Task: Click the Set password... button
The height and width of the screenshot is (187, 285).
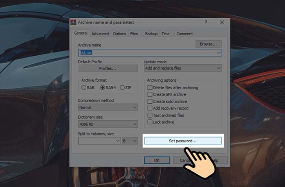Action: click(x=183, y=141)
